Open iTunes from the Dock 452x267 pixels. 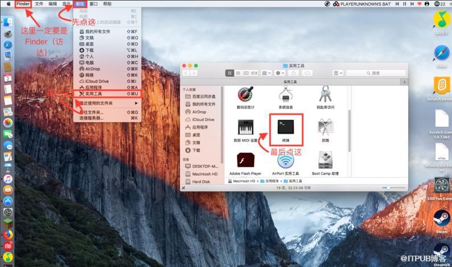click(x=8, y=179)
